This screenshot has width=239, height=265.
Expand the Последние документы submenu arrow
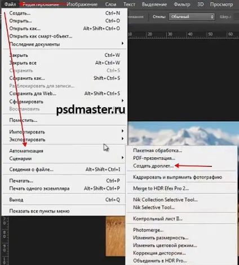click(x=122, y=43)
